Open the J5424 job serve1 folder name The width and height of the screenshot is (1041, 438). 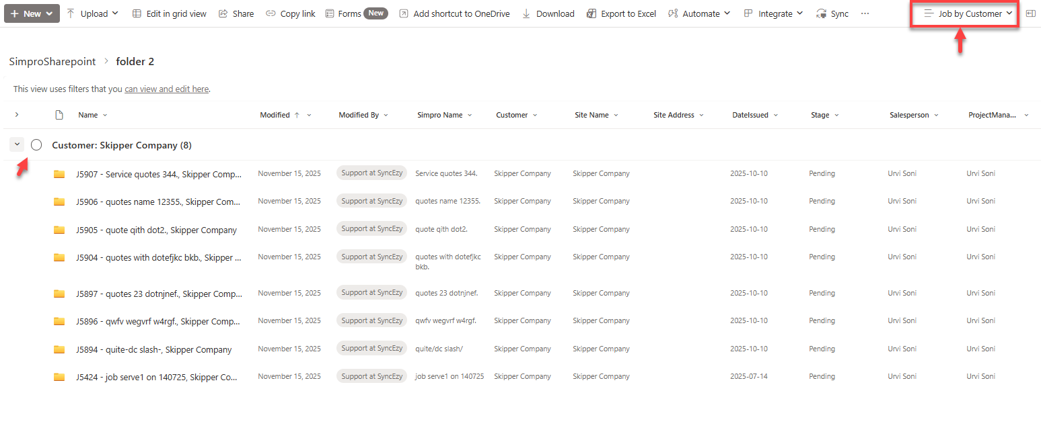pyautogui.click(x=156, y=377)
